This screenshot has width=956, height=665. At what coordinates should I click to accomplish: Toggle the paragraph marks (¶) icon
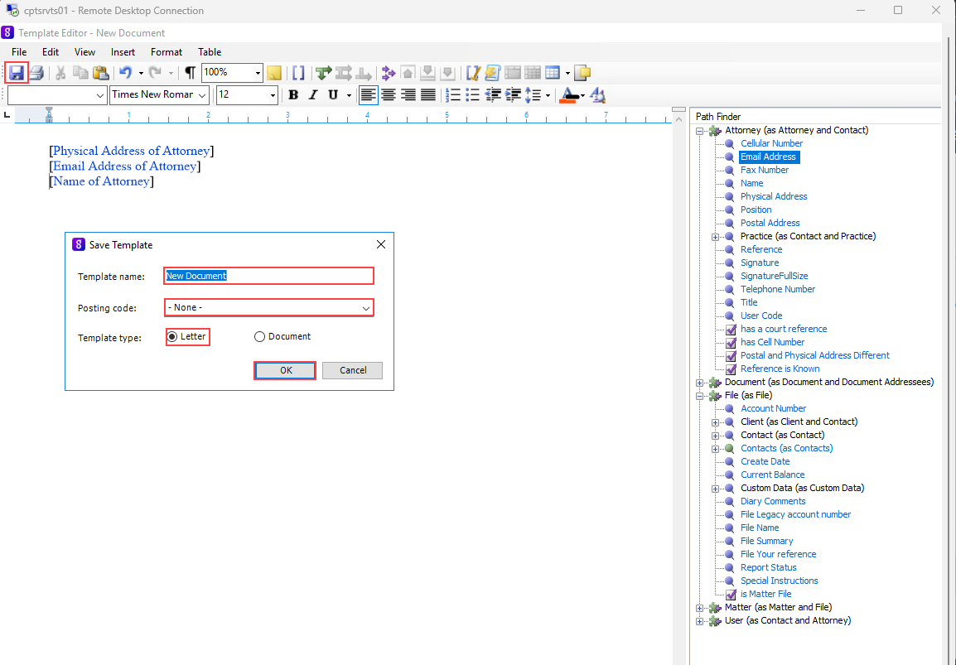[x=191, y=73]
